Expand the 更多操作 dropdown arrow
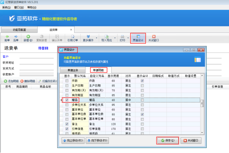 click(96, 38)
